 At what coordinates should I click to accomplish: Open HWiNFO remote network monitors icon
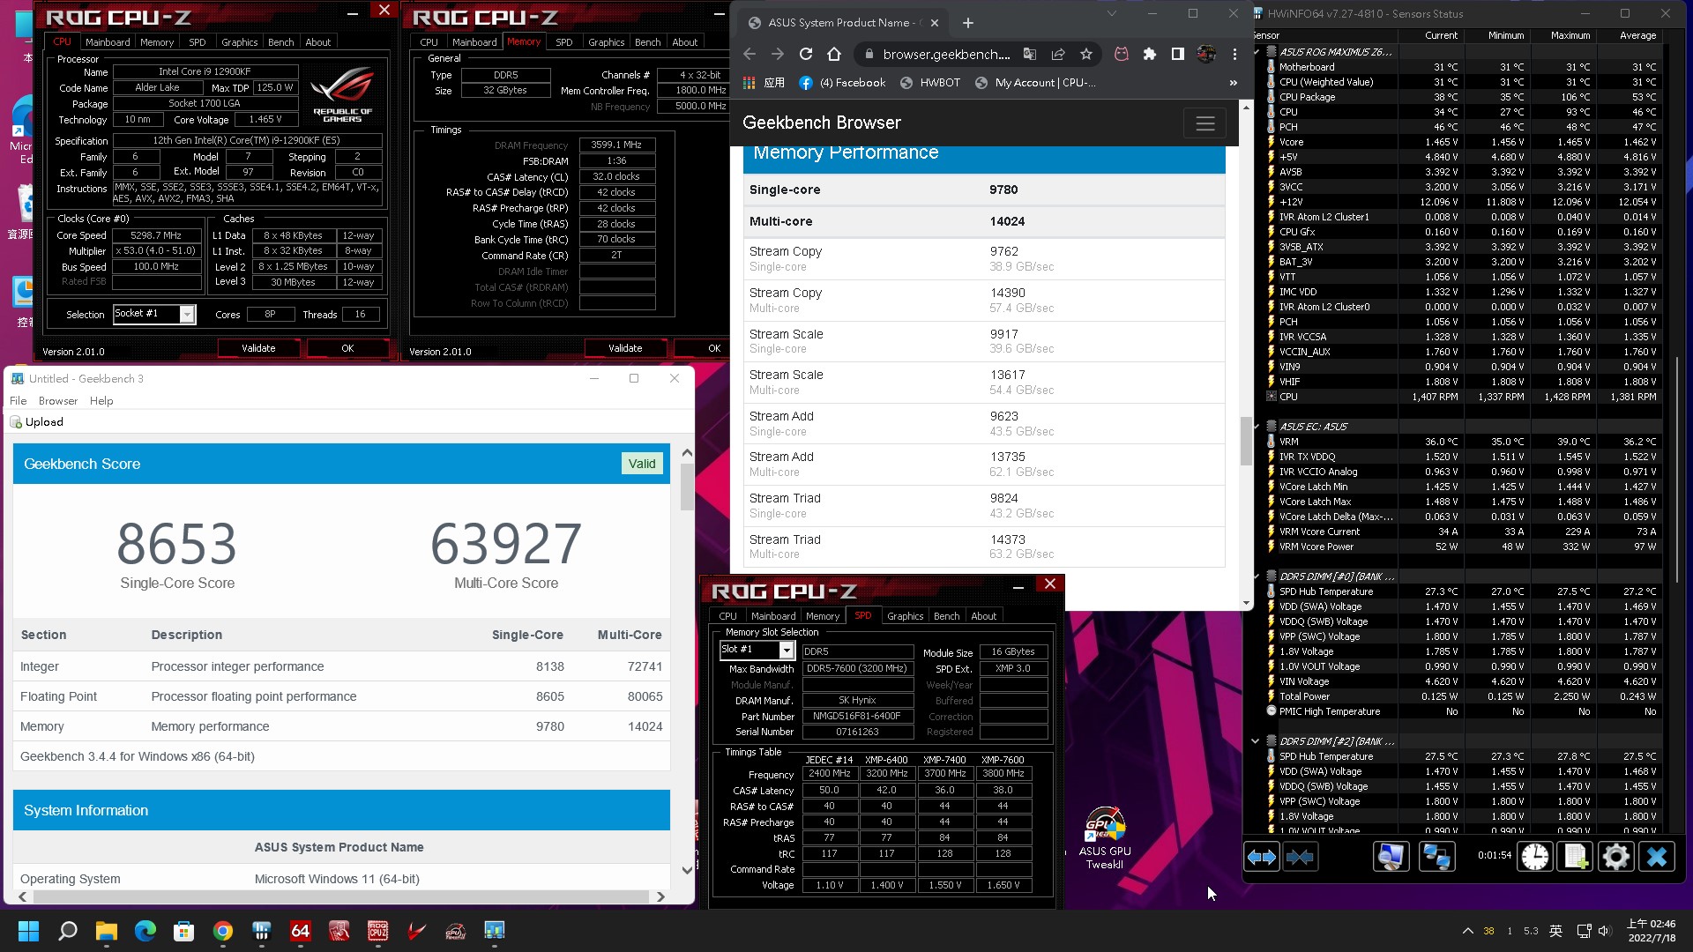point(1436,857)
